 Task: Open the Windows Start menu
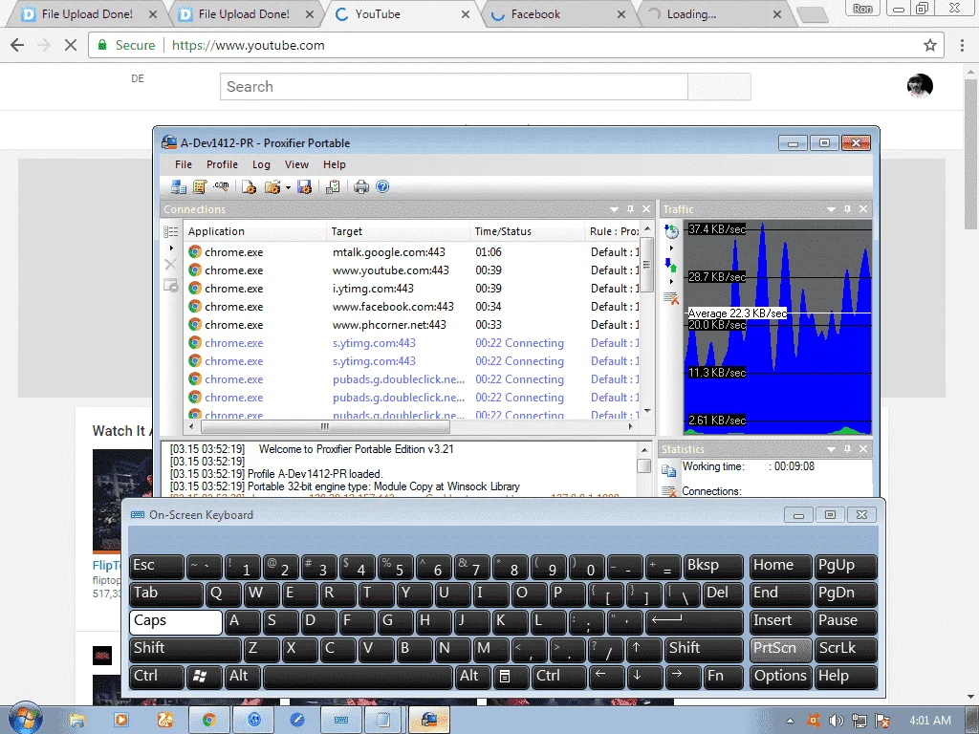click(26, 719)
